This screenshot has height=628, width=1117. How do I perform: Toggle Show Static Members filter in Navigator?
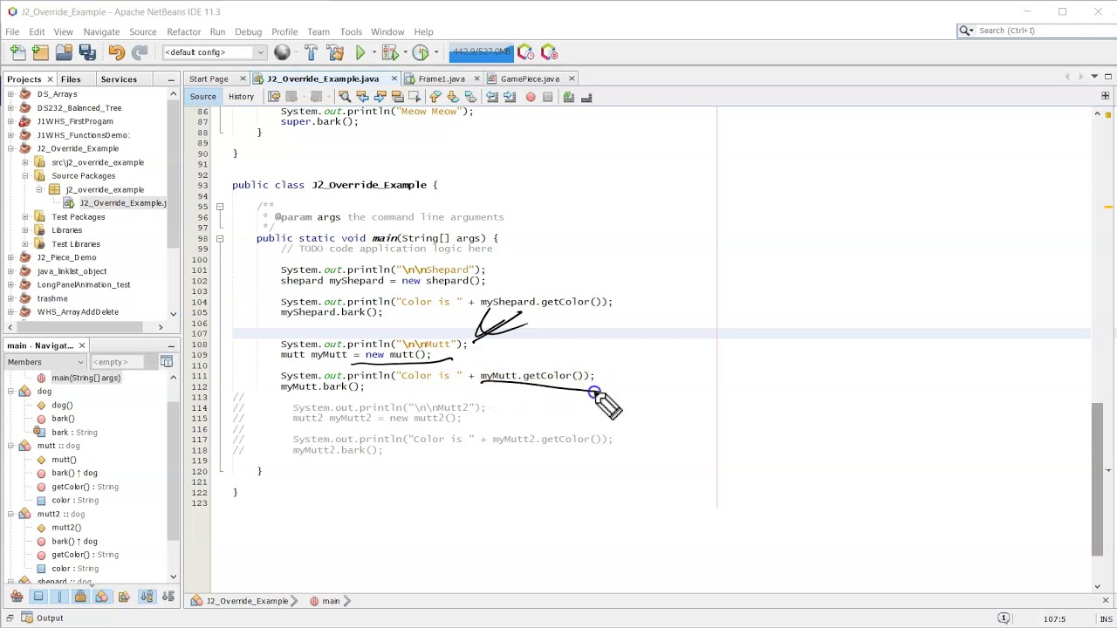(x=59, y=597)
